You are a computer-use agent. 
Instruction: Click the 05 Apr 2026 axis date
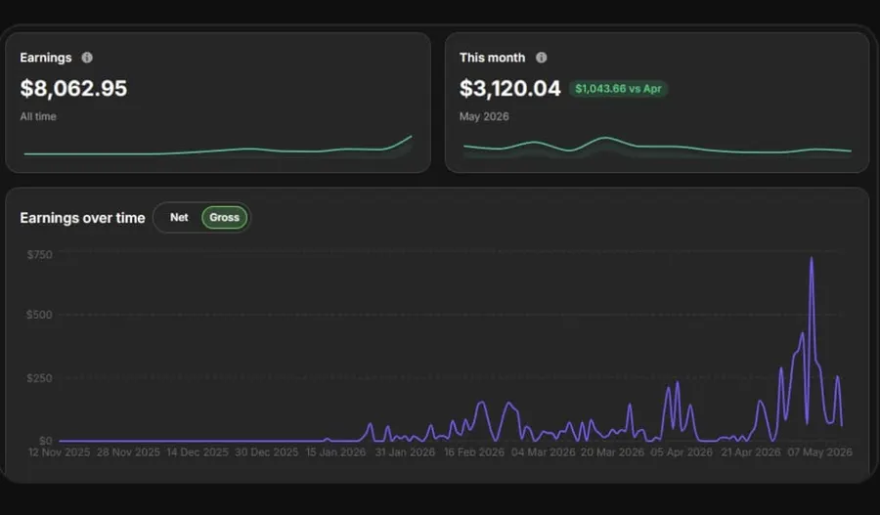point(682,452)
